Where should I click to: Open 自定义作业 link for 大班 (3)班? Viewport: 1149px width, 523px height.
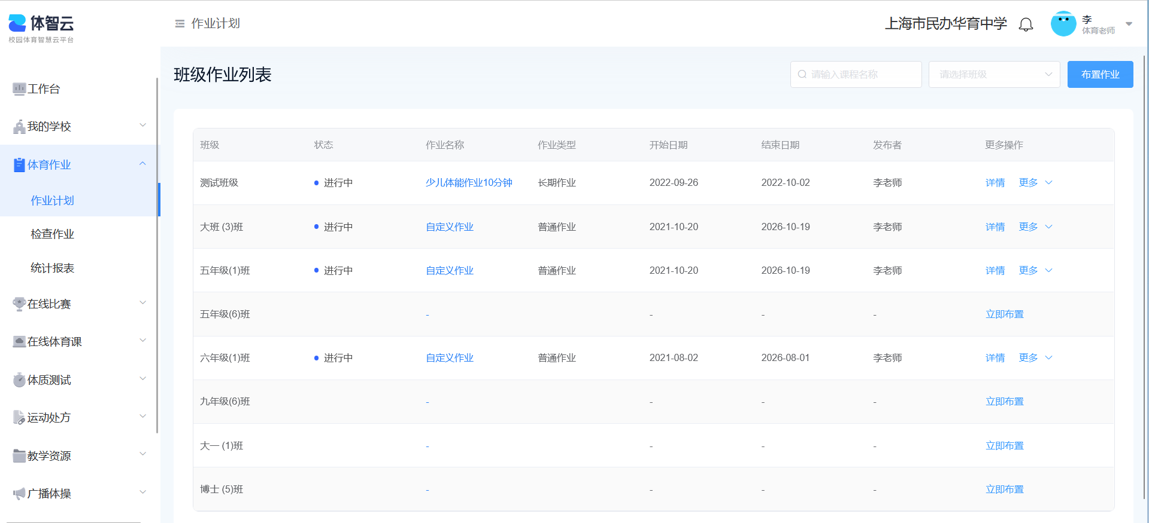tap(450, 227)
